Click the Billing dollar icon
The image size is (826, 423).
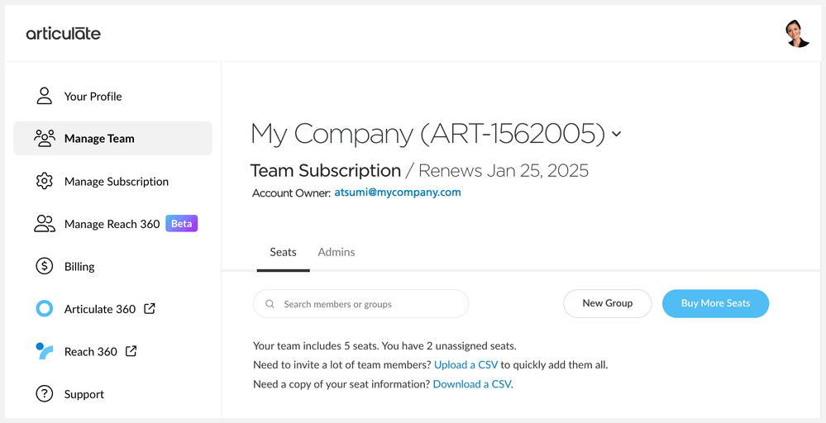[x=45, y=266]
